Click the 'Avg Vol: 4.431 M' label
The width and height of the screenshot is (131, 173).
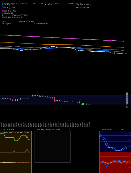[84, 5]
